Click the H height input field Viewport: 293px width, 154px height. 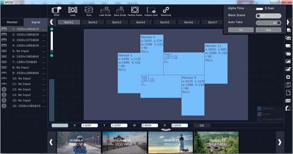pyautogui.click(x=180, y=126)
